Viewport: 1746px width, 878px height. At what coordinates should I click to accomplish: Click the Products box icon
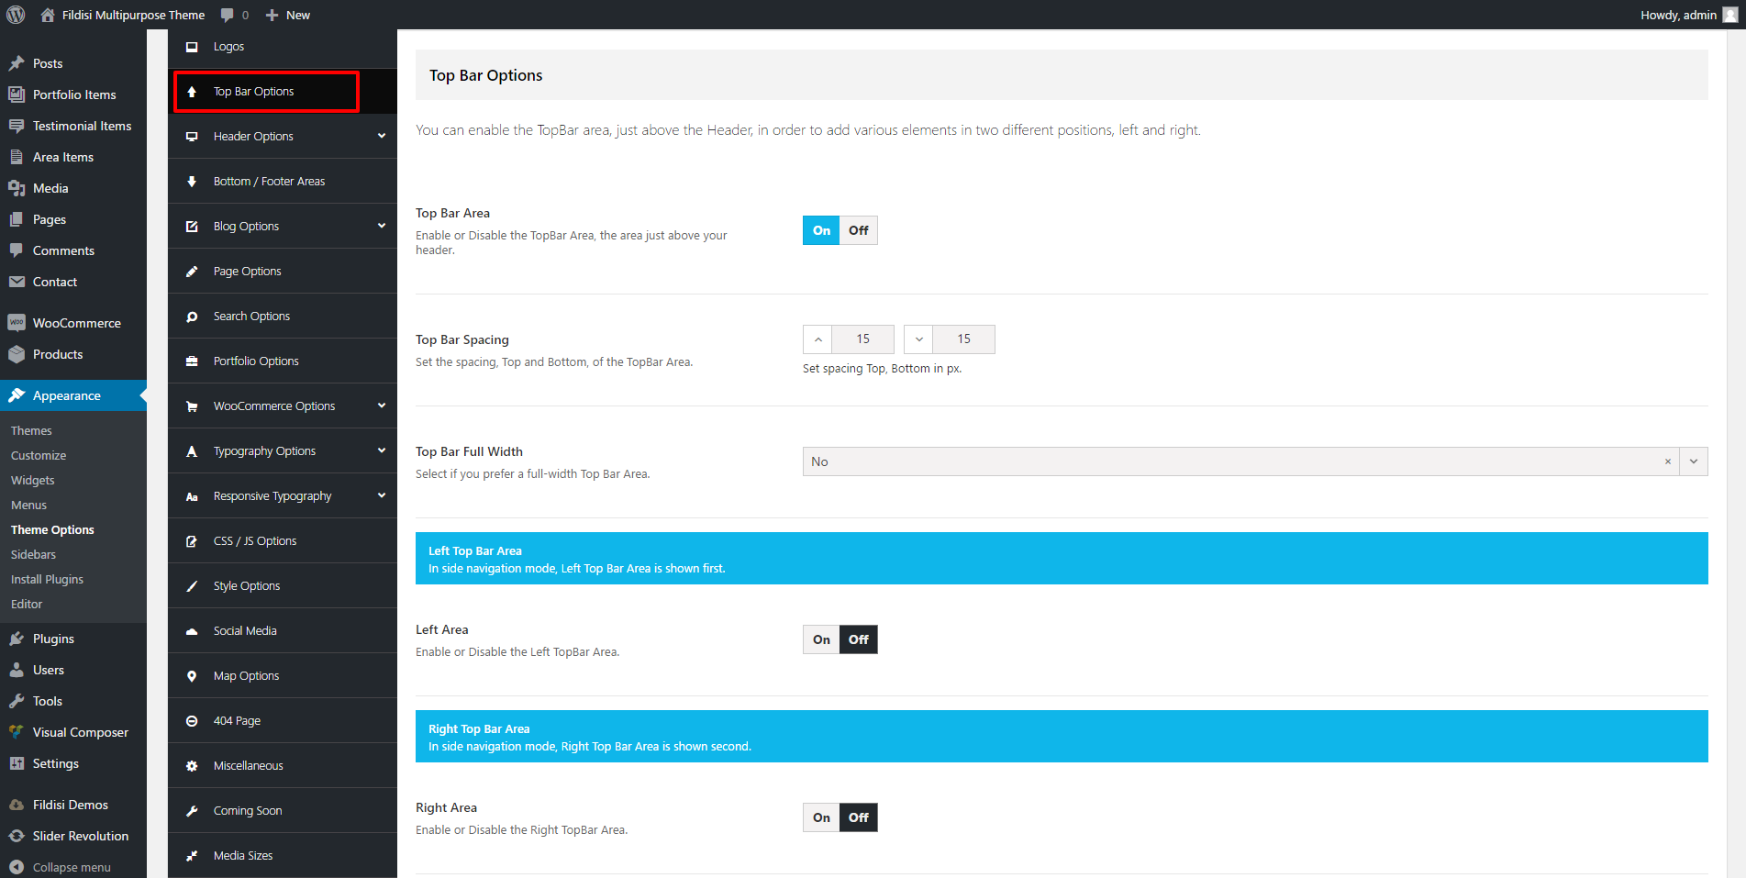click(17, 354)
